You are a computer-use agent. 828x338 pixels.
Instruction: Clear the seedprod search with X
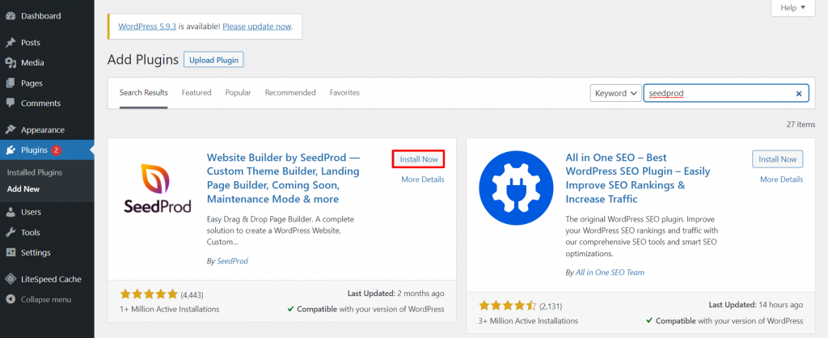click(799, 94)
